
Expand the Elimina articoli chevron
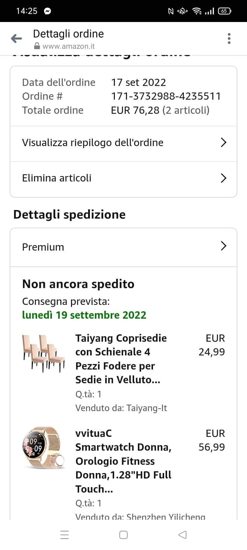[x=223, y=178]
